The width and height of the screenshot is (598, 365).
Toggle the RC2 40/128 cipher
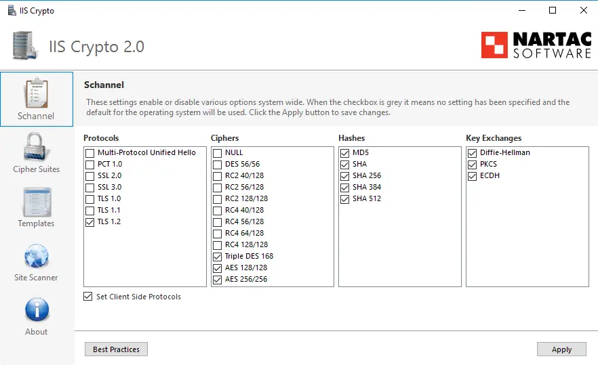coord(217,176)
